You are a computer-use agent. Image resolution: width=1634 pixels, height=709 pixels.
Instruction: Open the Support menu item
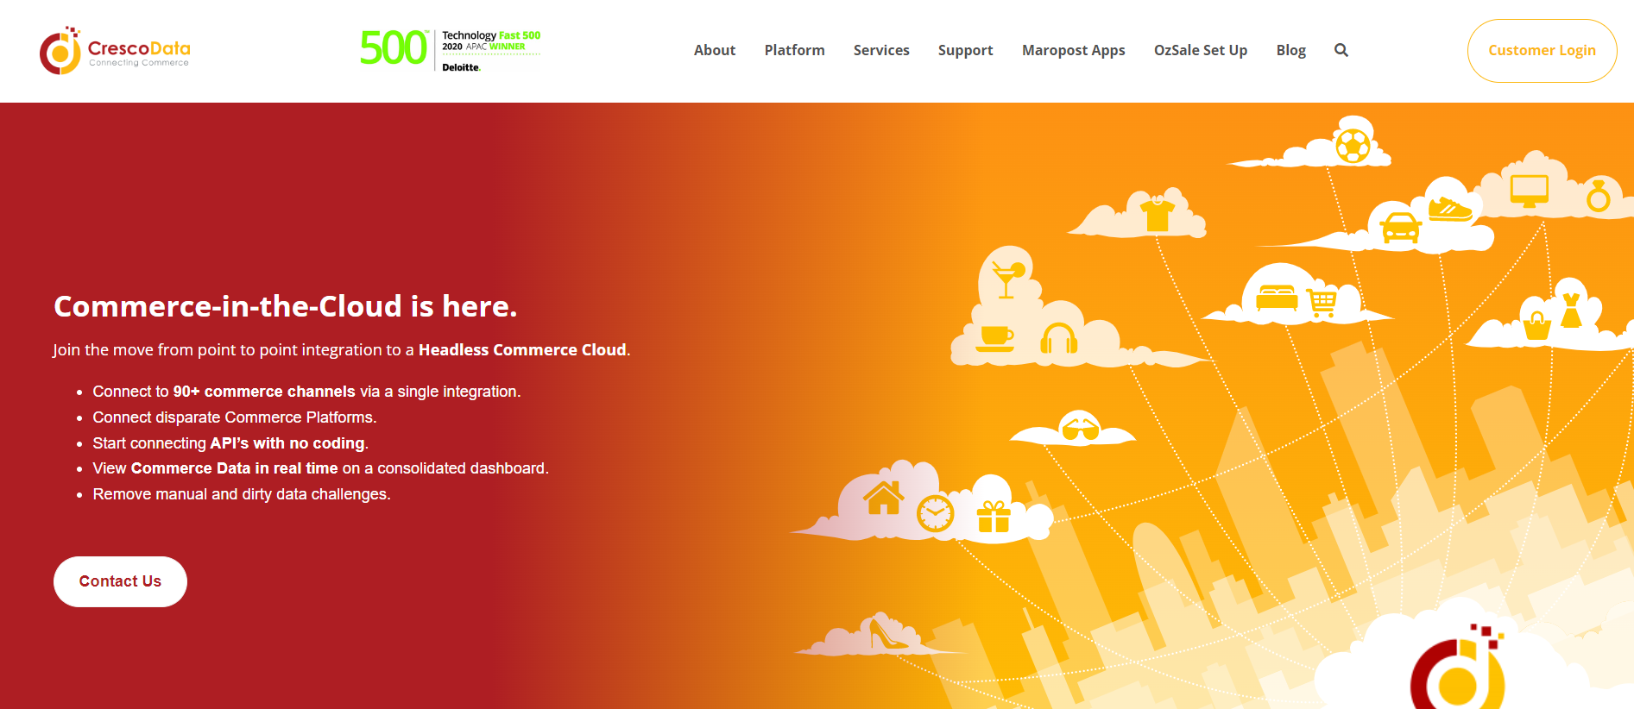(966, 50)
